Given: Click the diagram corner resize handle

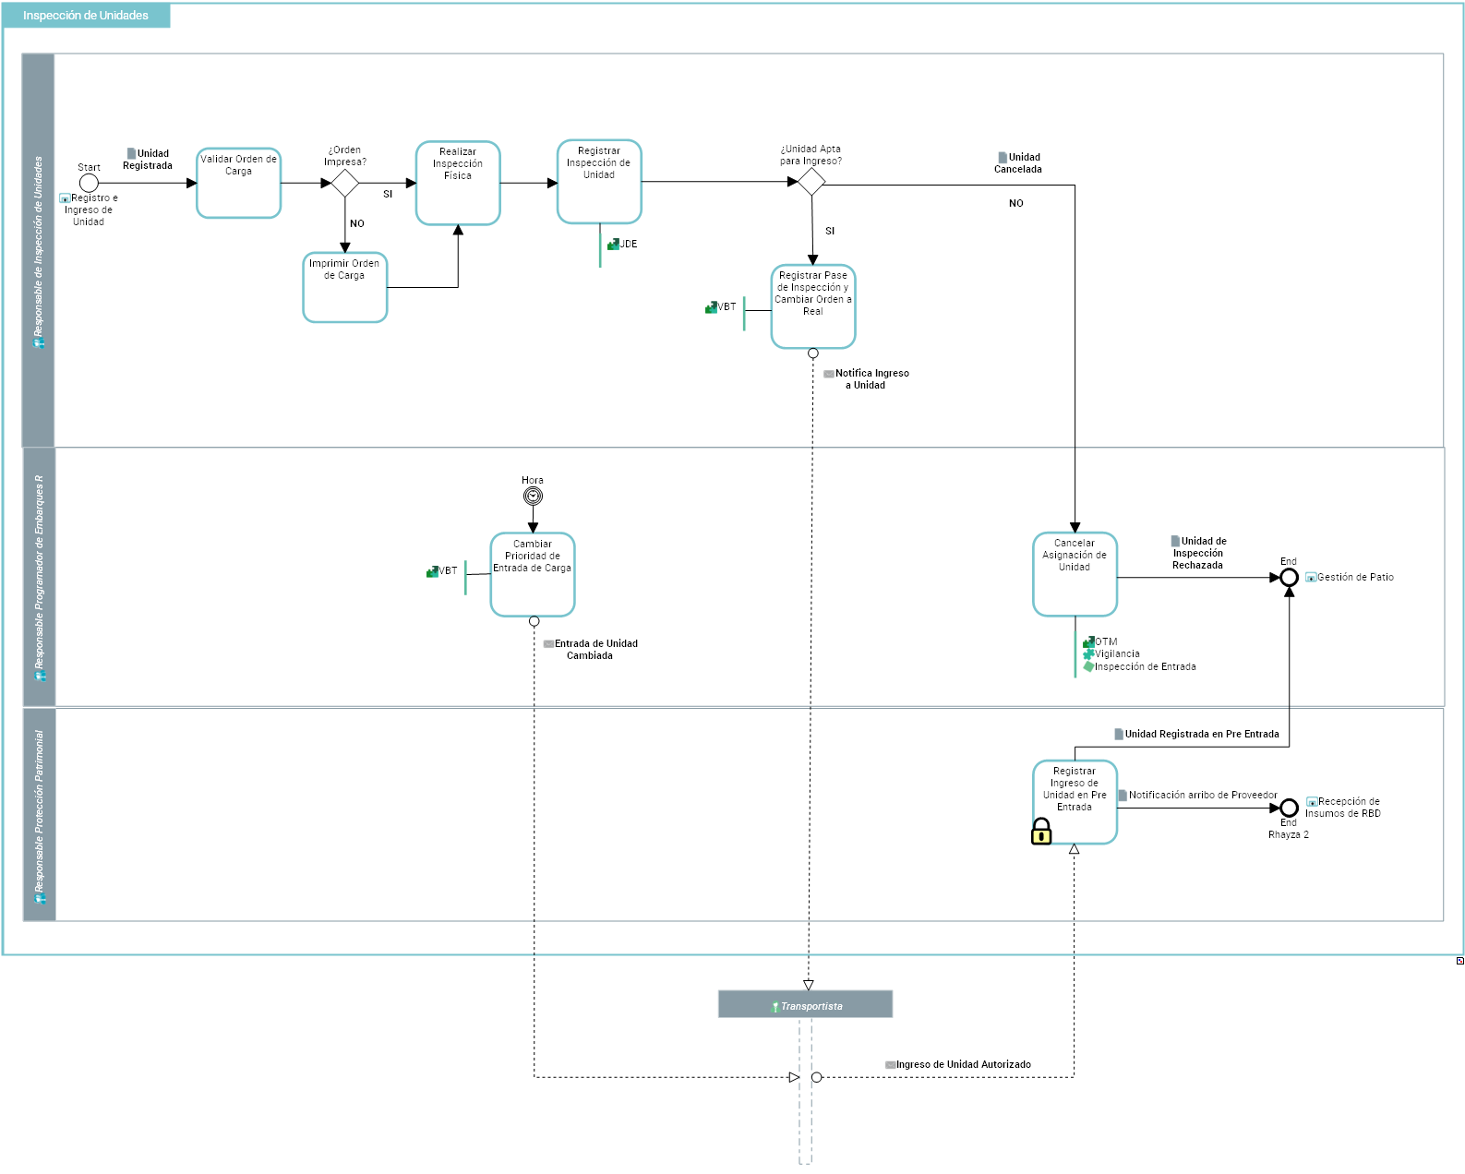Looking at the screenshot, I should pos(1459,961).
